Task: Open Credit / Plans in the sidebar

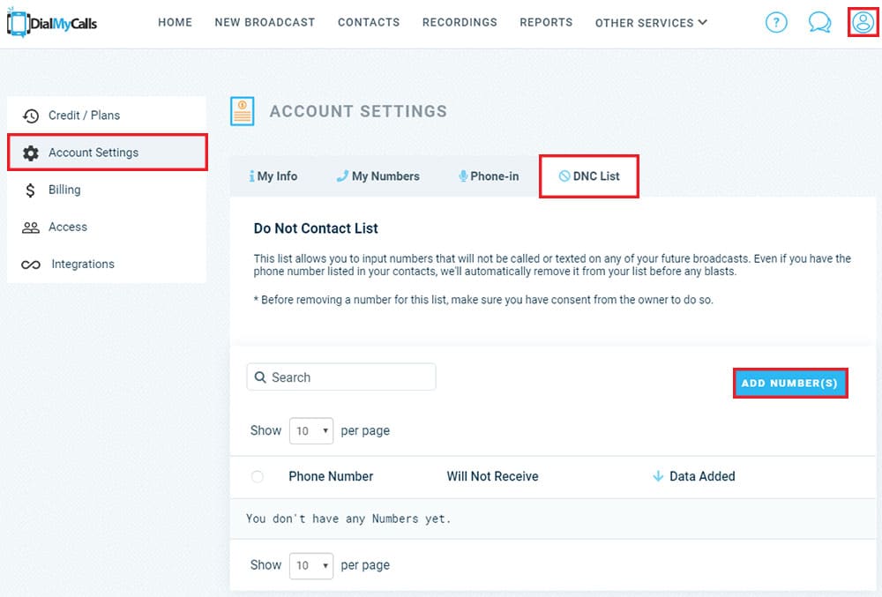Action: click(84, 116)
